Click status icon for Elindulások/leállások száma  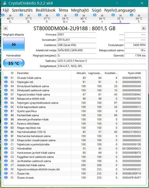6,86
